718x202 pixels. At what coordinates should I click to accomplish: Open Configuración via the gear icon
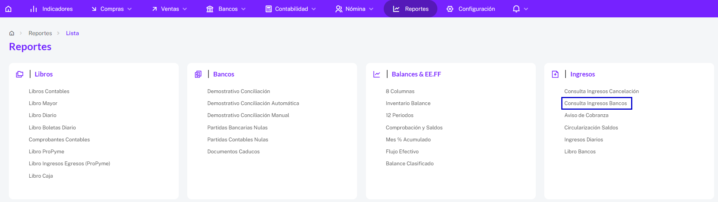pyautogui.click(x=450, y=8)
